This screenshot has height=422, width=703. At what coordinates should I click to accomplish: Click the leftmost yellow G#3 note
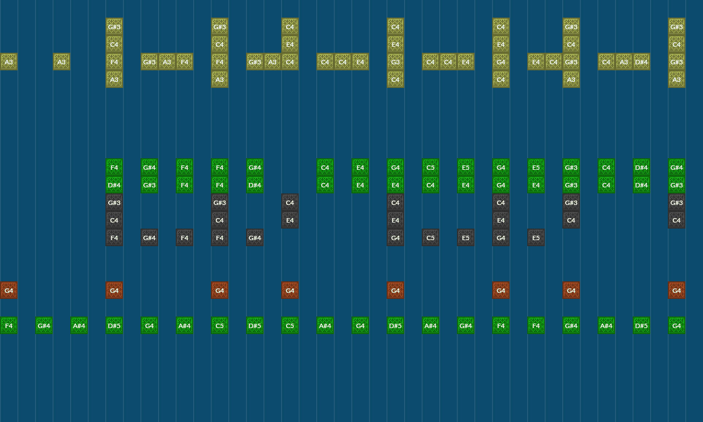tap(114, 27)
